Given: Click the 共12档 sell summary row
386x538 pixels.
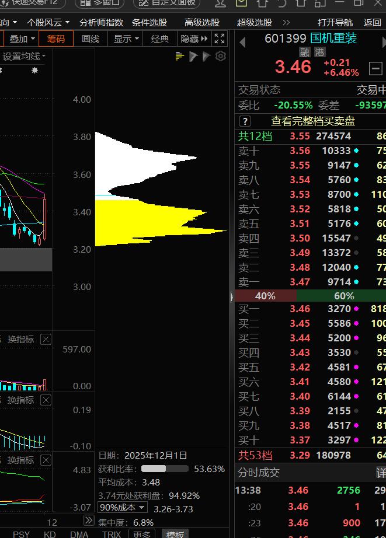Looking at the screenshot, I should (311, 136).
